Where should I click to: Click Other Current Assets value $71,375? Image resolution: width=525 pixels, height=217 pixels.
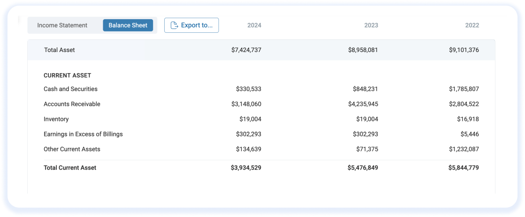(367, 149)
